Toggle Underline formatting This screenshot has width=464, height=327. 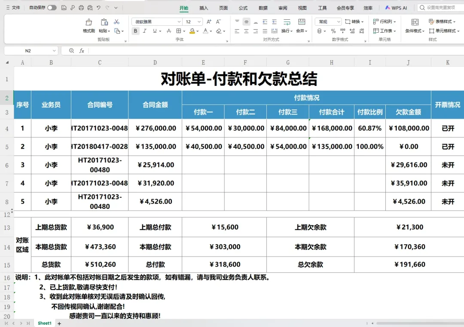pyautogui.click(x=155, y=31)
